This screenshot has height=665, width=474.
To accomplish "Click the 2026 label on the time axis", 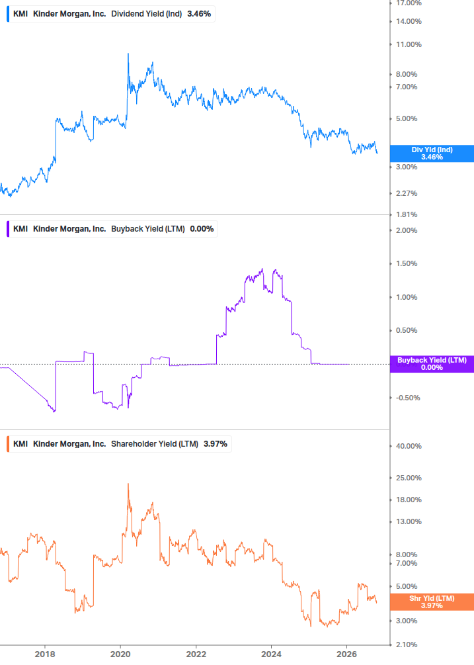I will pyautogui.click(x=346, y=654).
